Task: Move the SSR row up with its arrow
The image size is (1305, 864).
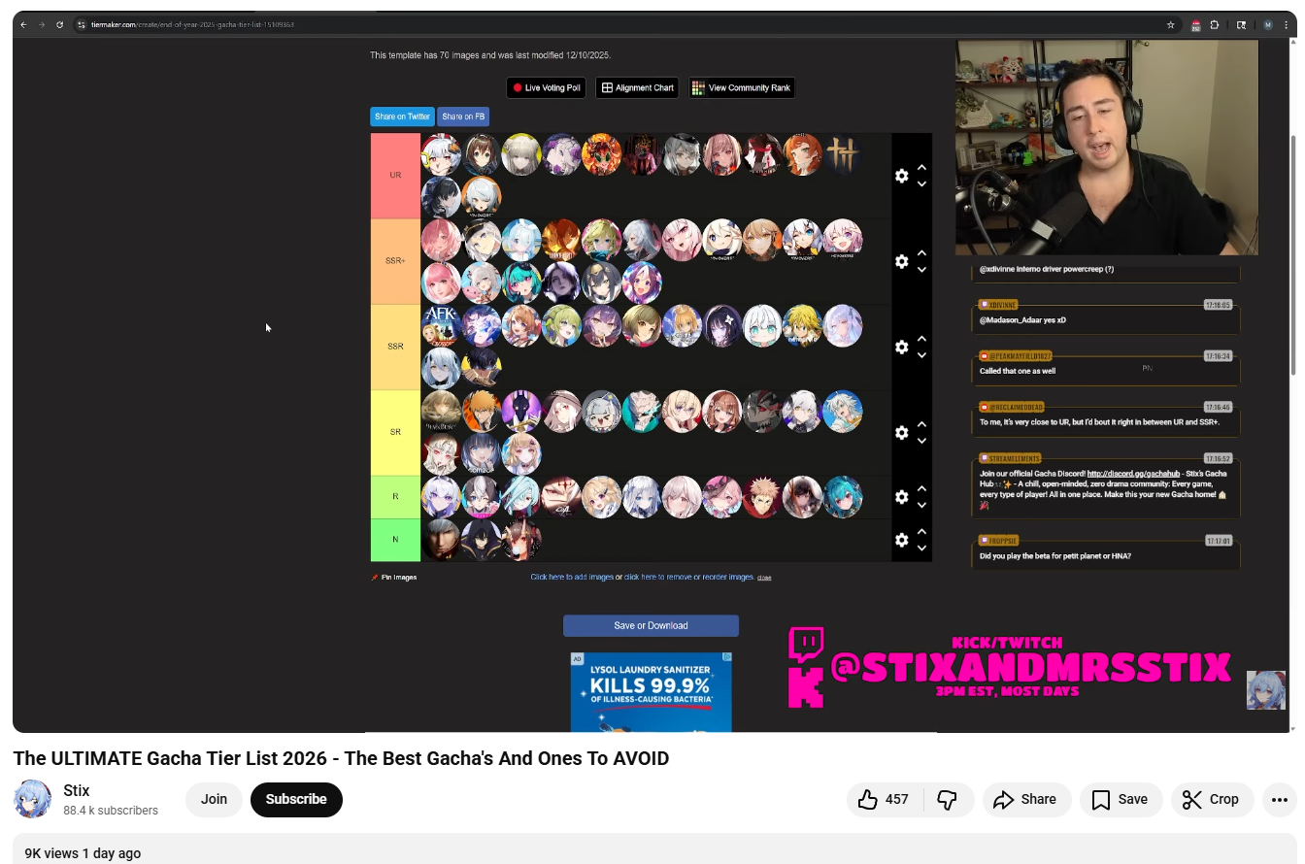Action: click(921, 339)
